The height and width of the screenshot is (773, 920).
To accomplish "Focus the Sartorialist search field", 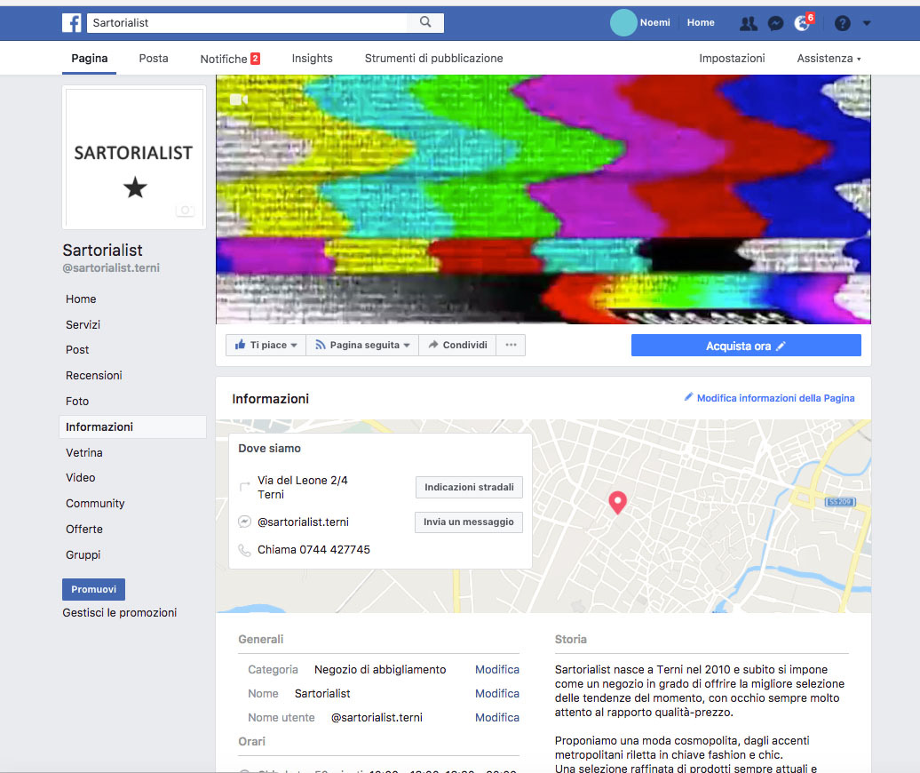I will [247, 23].
